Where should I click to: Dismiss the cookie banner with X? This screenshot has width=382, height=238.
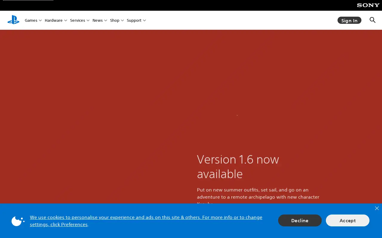click(377, 208)
